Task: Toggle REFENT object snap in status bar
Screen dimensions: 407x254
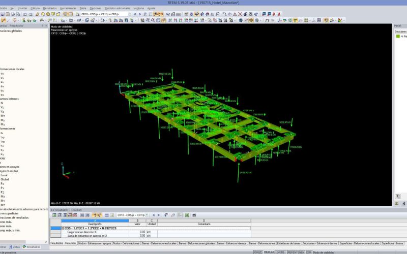Action: click(x=292, y=252)
